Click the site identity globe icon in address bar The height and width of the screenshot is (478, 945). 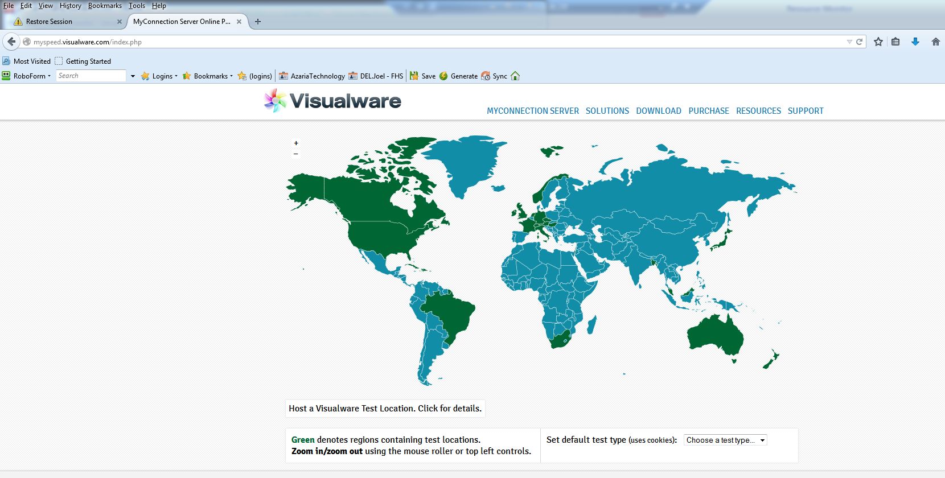[x=26, y=42]
